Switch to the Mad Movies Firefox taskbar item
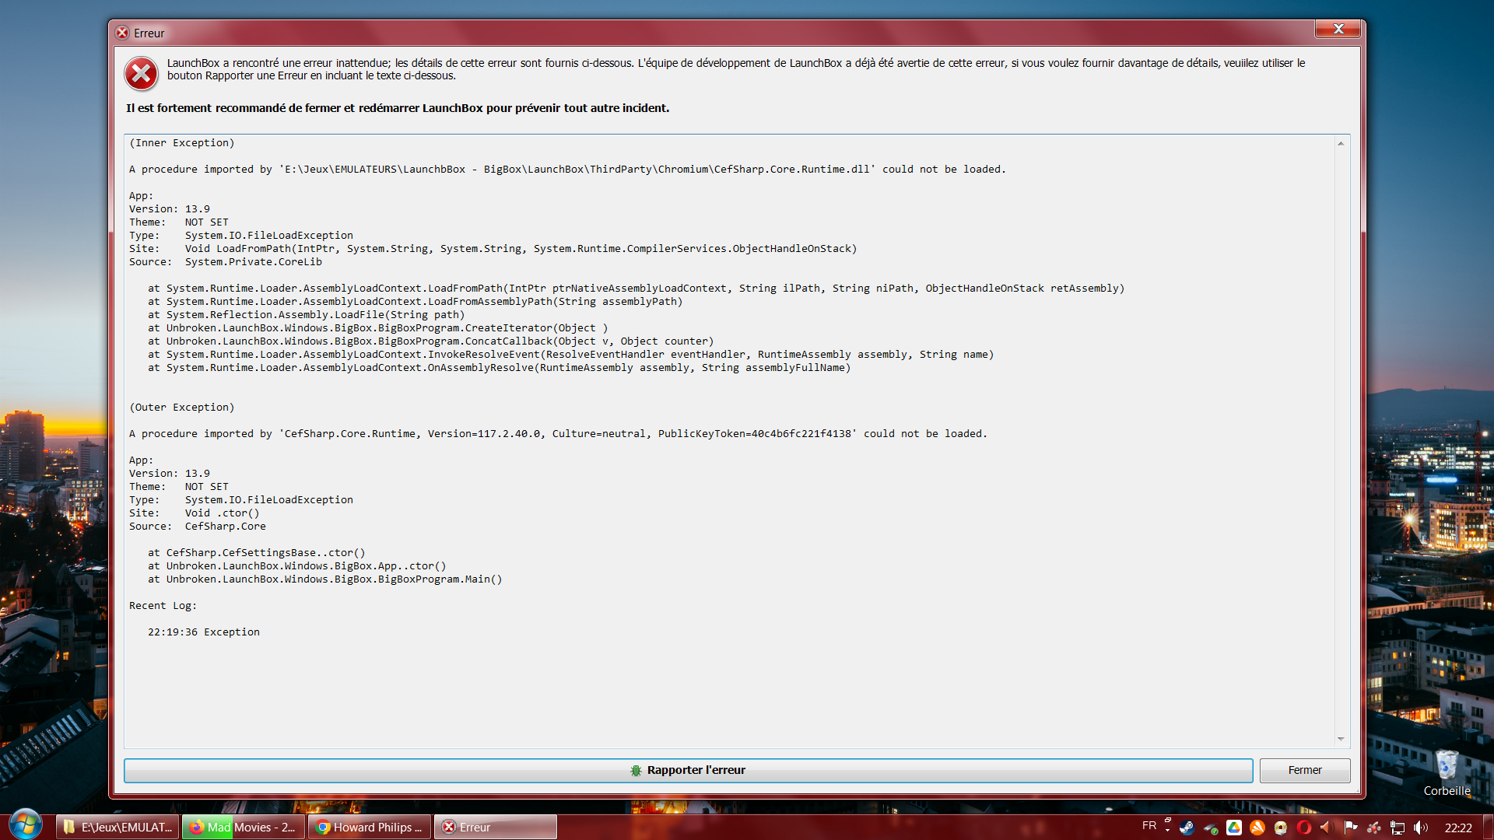Image resolution: width=1494 pixels, height=840 pixels. (244, 827)
